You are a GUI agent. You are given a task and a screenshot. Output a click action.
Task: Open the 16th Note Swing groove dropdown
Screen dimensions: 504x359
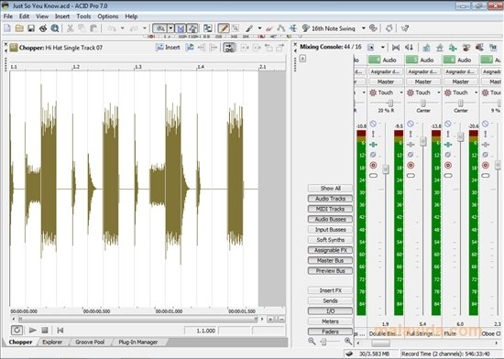point(364,28)
